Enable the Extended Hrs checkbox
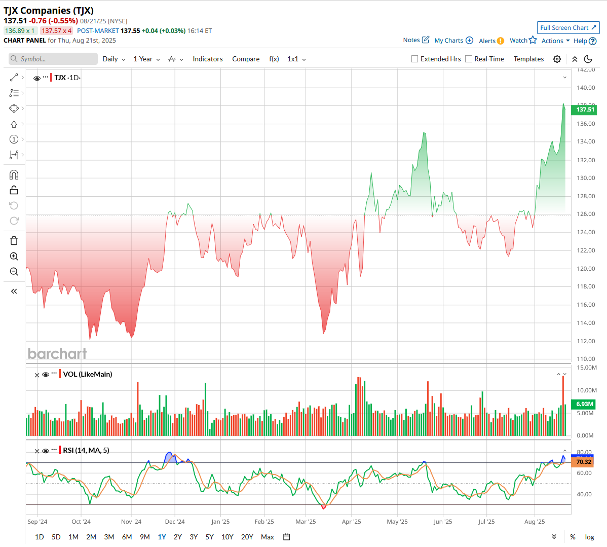The width and height of the screenshot is (607, 547). 414,59
